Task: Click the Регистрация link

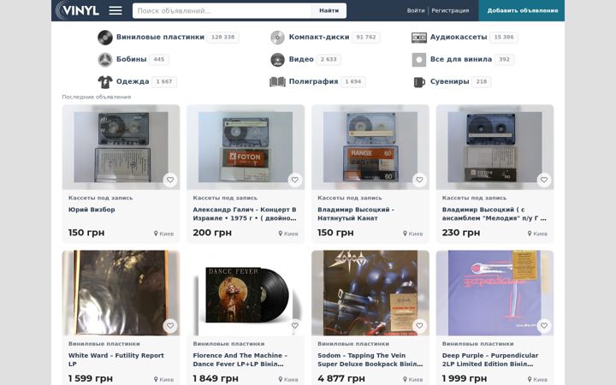Action: point(450,10)
